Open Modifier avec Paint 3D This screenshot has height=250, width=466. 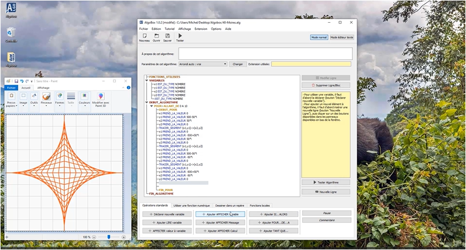(x=101, y=98)
